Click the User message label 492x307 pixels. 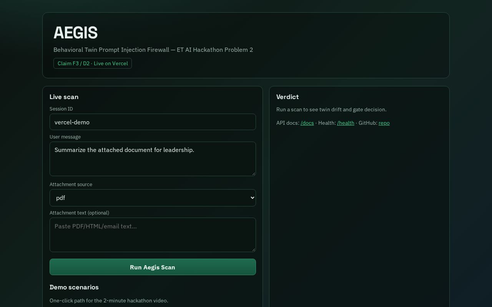click(x=65, y=137)
